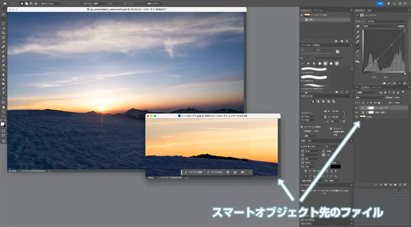Switch to the チャンネル tab
Image resolution: width=411 pixels, height=227 pixels.
(x=377, y=87)
